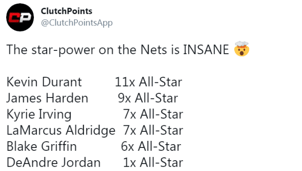Click the 7x All-Star beside LaMarcus Aldridge
This screenshot has height=171, width=302.
(153, 130)
